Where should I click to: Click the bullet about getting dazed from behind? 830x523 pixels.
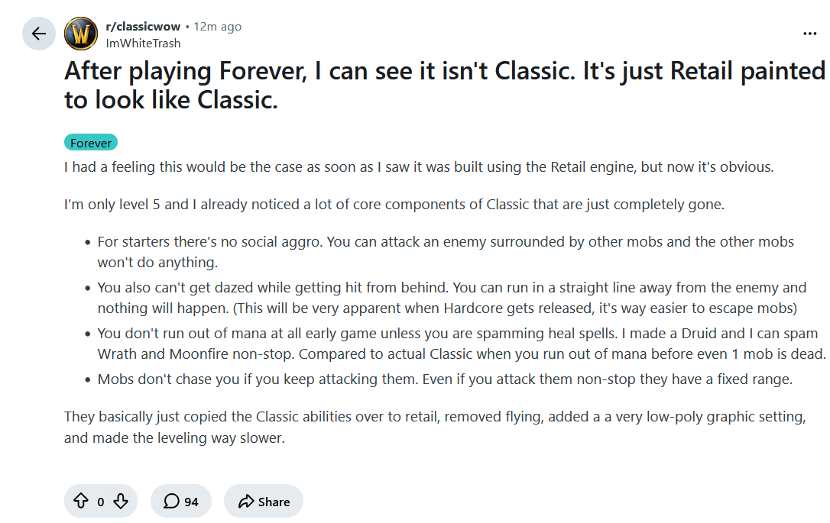pyautogui.click(x=452, y=298)
